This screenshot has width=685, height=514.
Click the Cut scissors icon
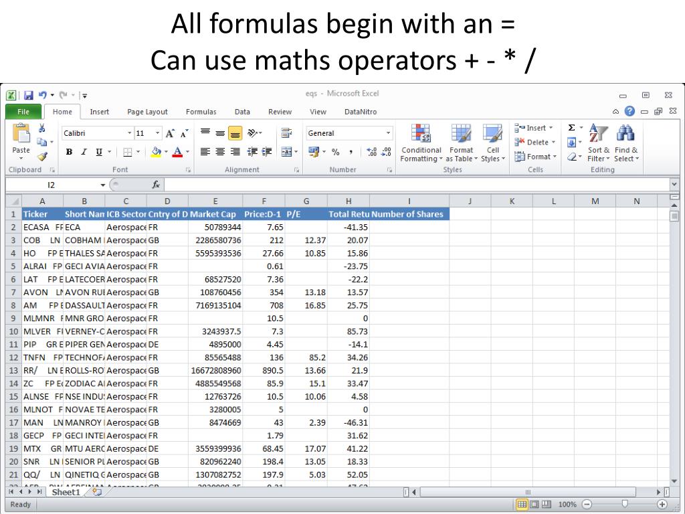click(42, 128)
